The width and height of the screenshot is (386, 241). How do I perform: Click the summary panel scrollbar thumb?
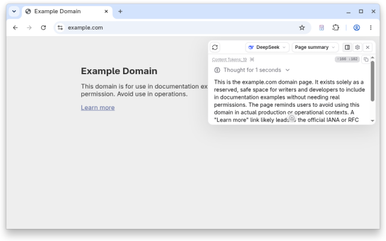373,81
